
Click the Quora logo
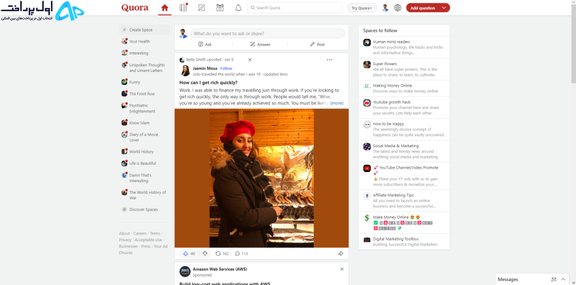135,8
